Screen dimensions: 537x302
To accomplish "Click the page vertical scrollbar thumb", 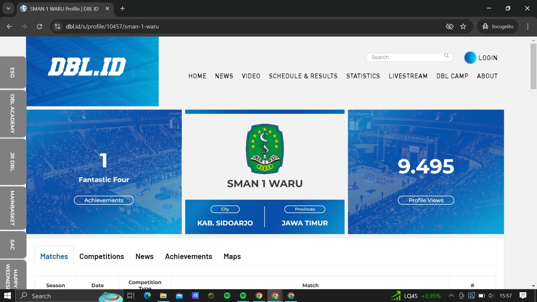I will [533, 66].
